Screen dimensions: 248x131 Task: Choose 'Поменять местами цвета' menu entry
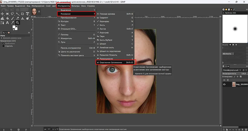click(x=77, y=55)
